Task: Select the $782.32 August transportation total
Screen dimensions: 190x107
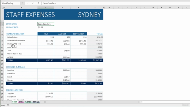Action: [62, 60]
